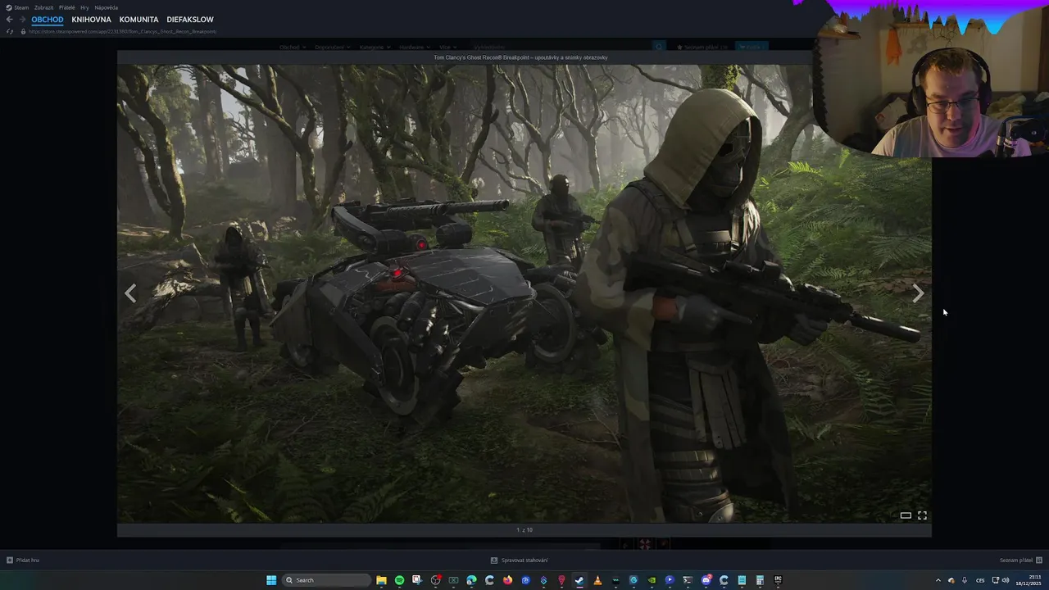Go forward with the Steam forward arrow

tap(22, 20)
